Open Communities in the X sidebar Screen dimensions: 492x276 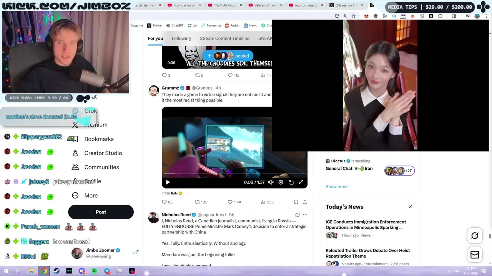96,168
